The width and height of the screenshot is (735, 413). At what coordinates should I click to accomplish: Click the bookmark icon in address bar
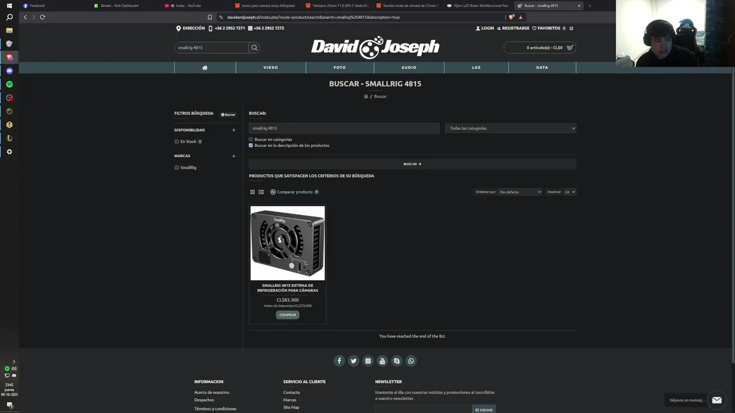coord(210,17)
